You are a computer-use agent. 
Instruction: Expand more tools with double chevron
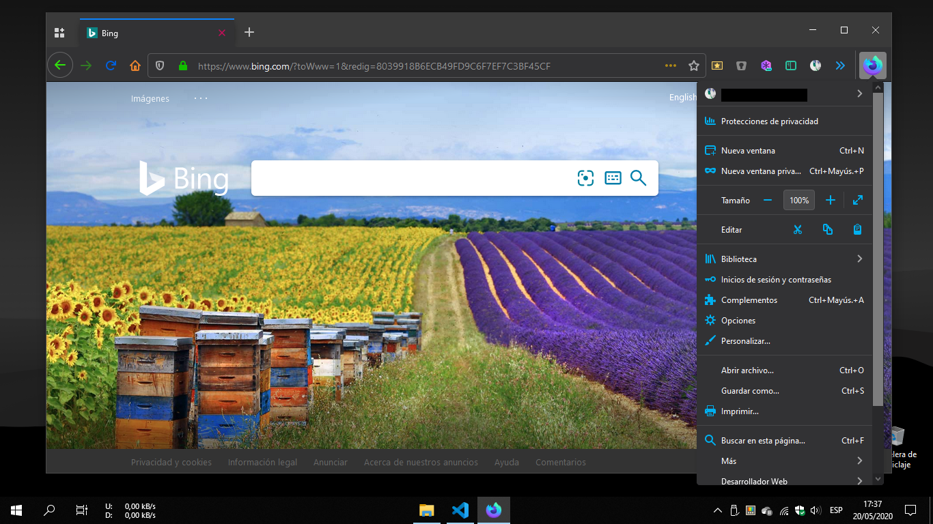[x=840, y=65]
